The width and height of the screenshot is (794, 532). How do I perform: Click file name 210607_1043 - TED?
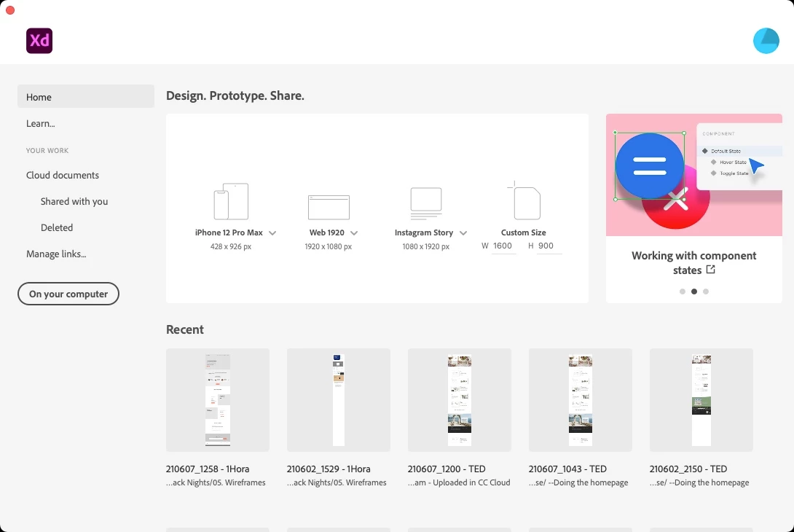tap(567, 469)
